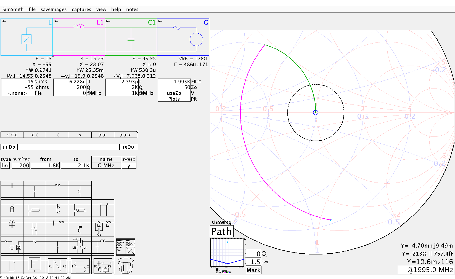Add a series capacitor from the palette

pyautogui.click(x=12, y=189)
